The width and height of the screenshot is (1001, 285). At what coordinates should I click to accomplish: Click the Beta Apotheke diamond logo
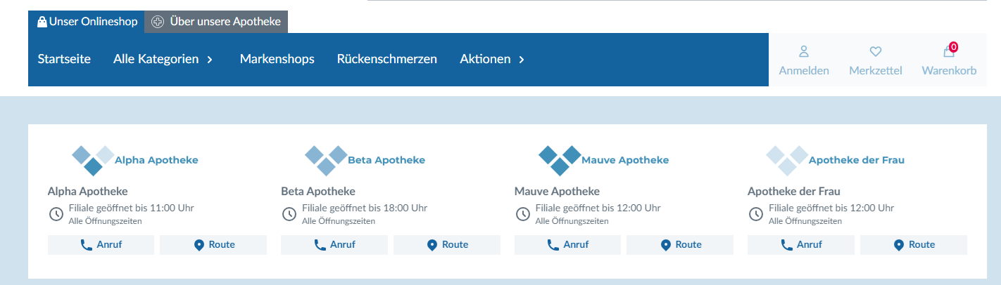pos(326,160)
